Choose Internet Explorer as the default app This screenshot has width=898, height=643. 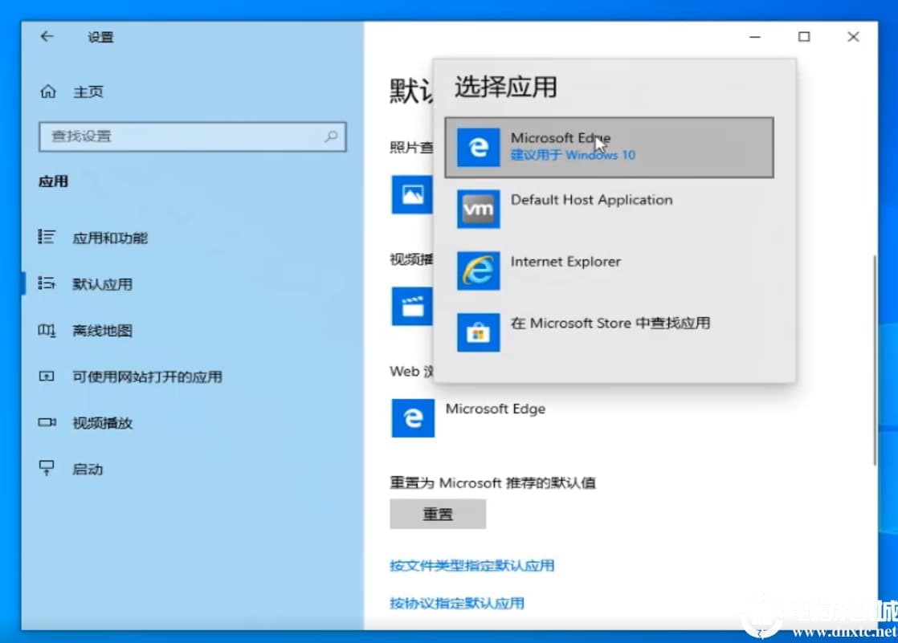[x=609, y=271]
